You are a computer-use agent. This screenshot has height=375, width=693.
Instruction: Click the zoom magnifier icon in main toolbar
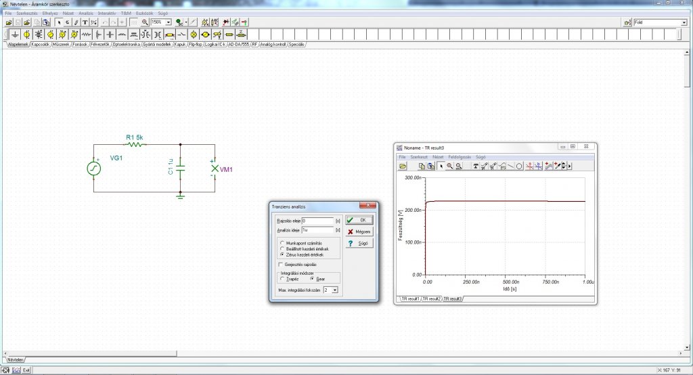pos(145,22)
